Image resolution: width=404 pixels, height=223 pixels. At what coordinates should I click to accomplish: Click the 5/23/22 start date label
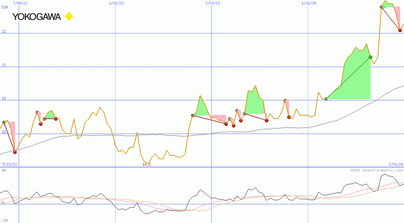tap(10, 164)
